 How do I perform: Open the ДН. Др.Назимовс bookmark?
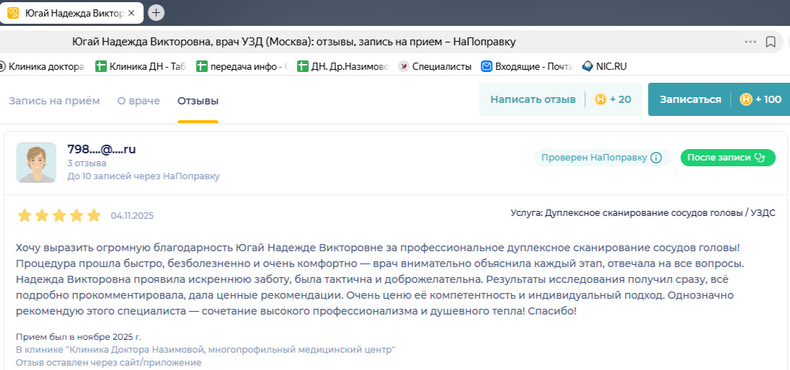(342, 66)
